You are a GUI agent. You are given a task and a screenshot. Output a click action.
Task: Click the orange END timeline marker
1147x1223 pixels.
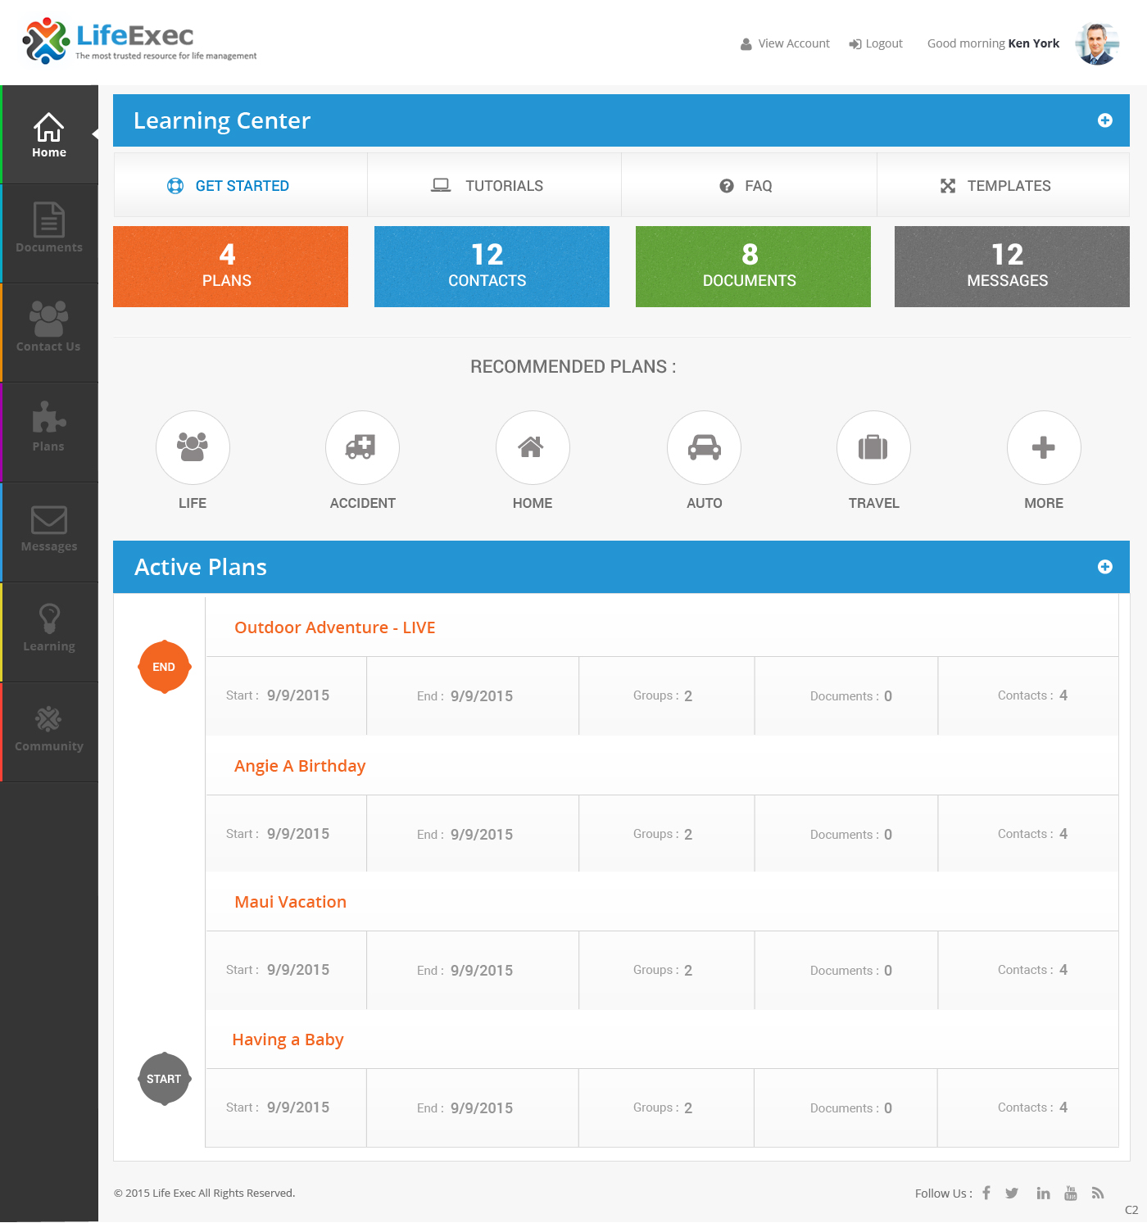pos(164,667)
